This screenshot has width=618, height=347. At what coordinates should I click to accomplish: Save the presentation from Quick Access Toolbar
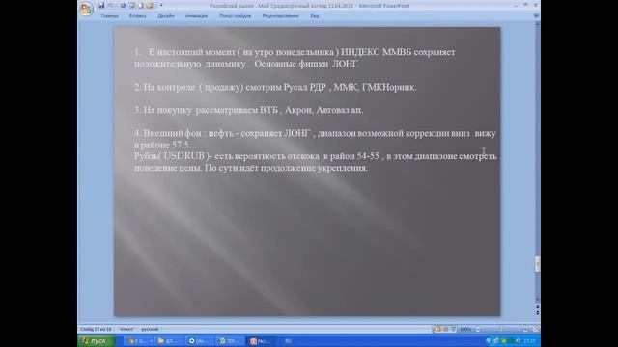(x=101, y=6)
